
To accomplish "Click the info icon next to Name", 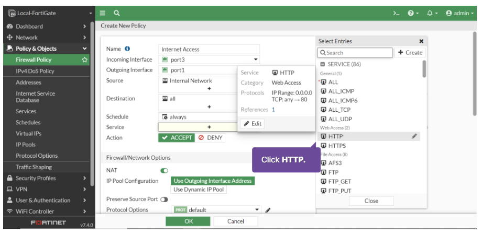I will point(127,49).
